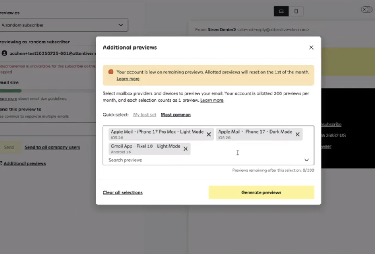The width and height of the screenshot is (375, 254).
Task: Remove Apple Mail iPhone 17 Dark Mode chip
Action: [297, 134]
